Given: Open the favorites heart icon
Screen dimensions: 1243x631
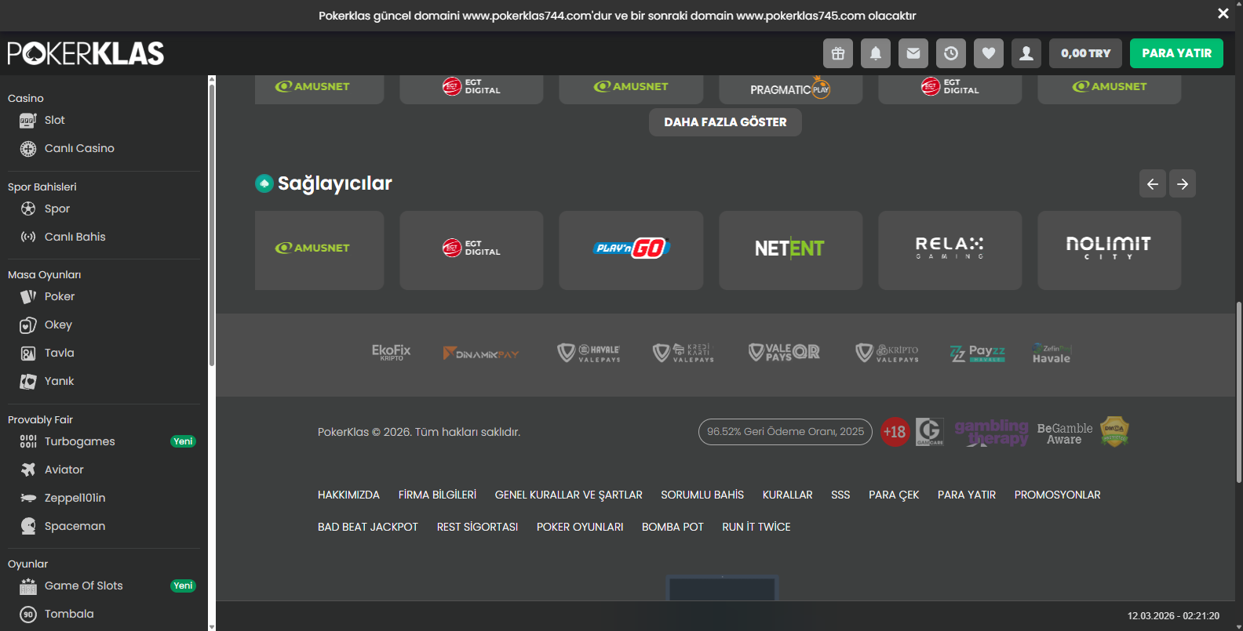Looking at the screenshot, I should point(989,53).
